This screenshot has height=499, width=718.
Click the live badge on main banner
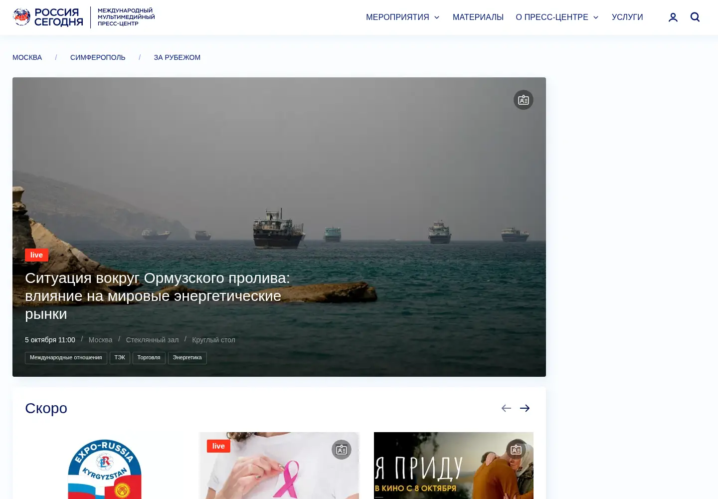pyautogui.click(x=36, y=255)
